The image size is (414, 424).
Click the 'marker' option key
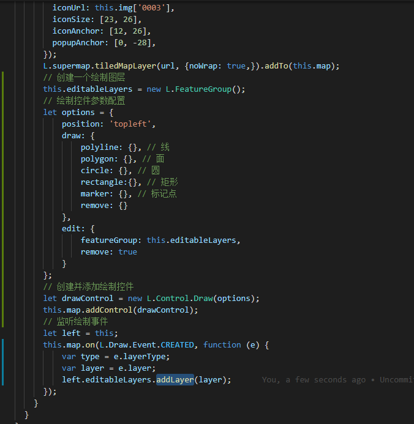[95, 193]
